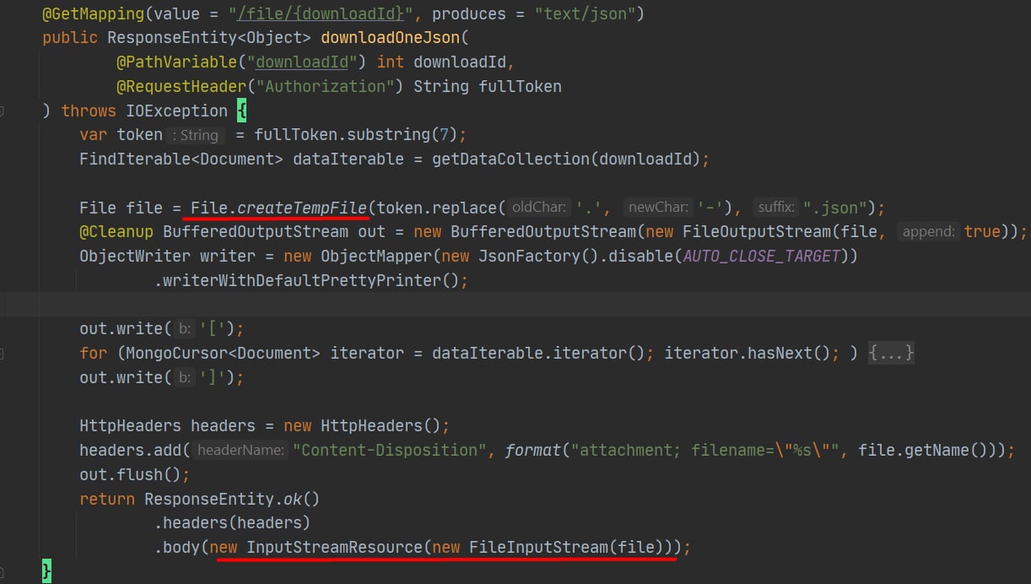Click the IOException in throws clause
This screenshot has width=1031, height=584.
(176, 111)
